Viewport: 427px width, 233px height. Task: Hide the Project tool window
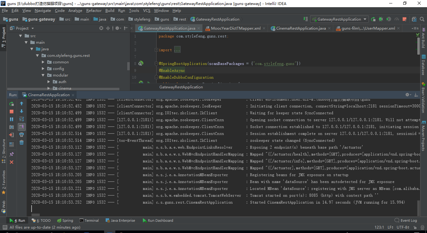point(126,28)
